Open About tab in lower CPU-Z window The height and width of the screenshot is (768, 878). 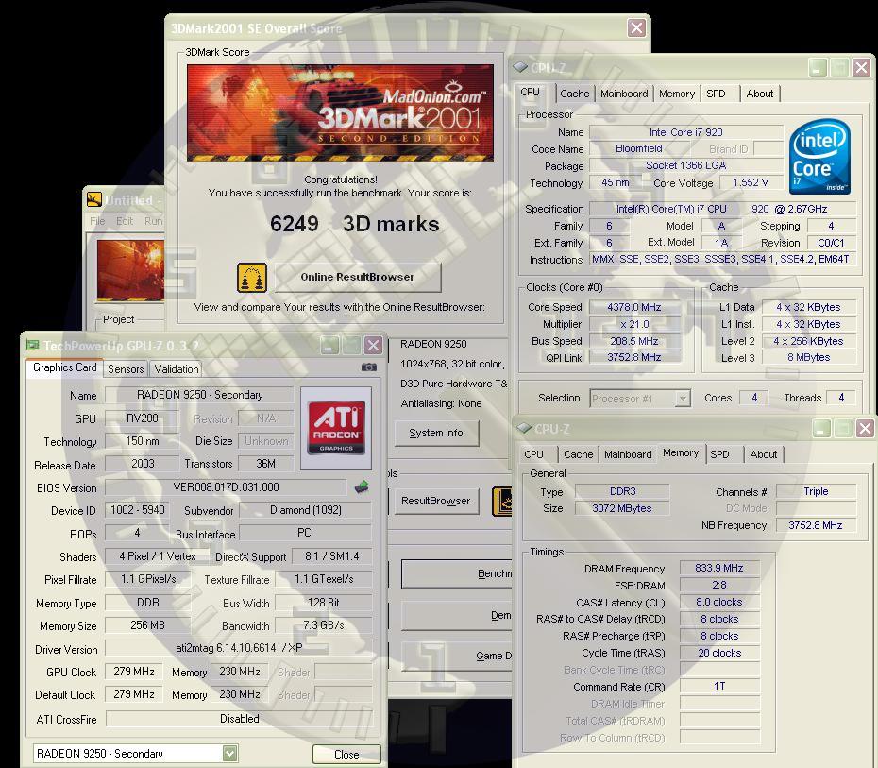pos(763,454)
